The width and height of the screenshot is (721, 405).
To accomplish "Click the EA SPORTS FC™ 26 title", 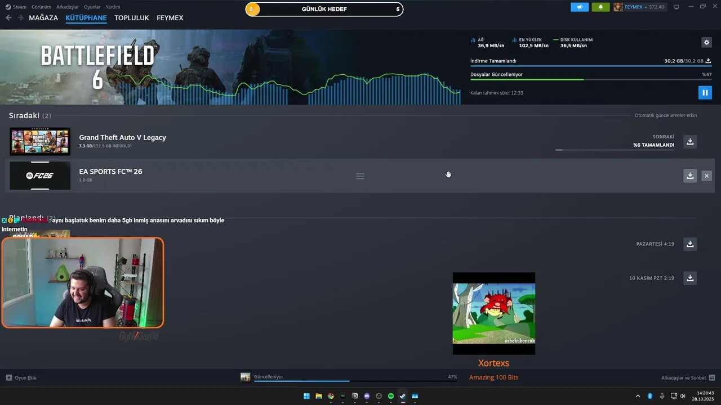I will coord(110,171).
